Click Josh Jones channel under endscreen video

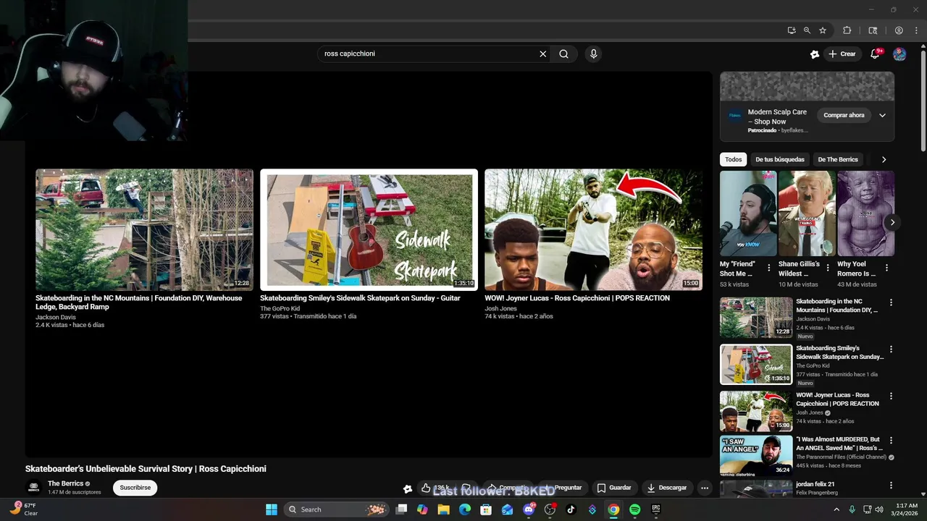pyautogui.click(x=501, y=308)
